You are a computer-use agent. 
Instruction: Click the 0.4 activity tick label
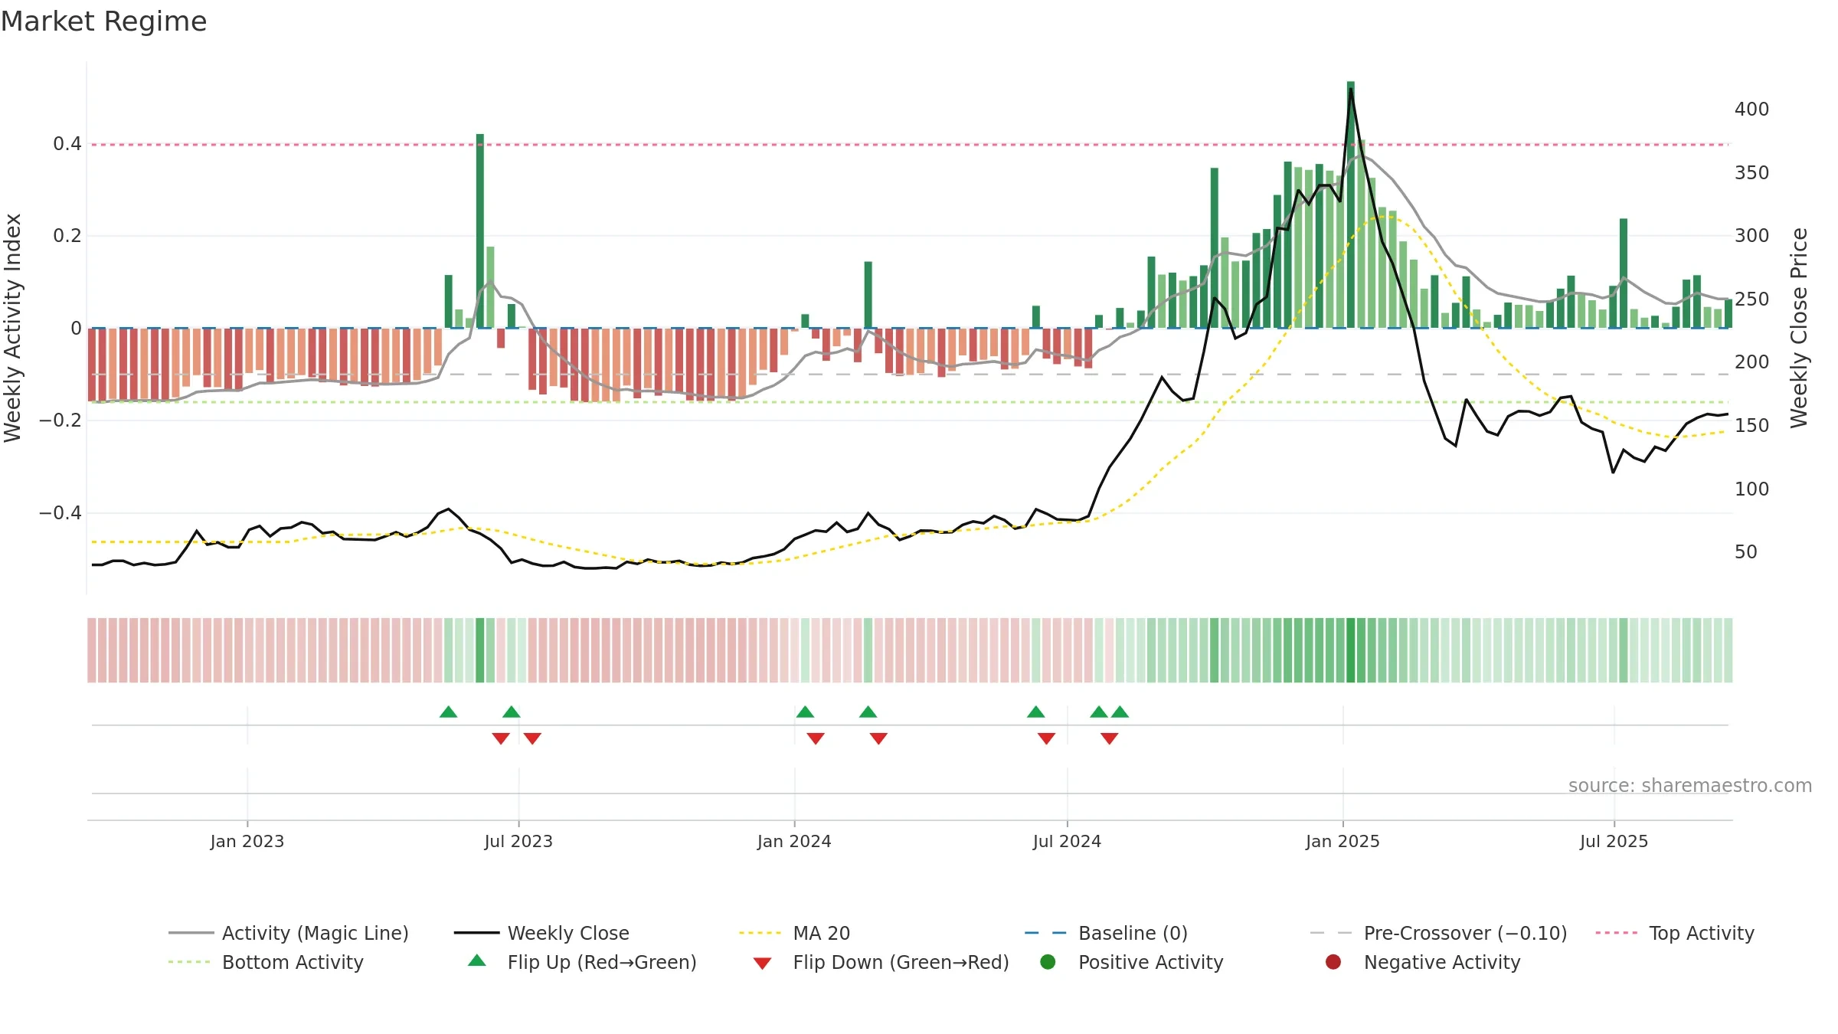[67, 143]
